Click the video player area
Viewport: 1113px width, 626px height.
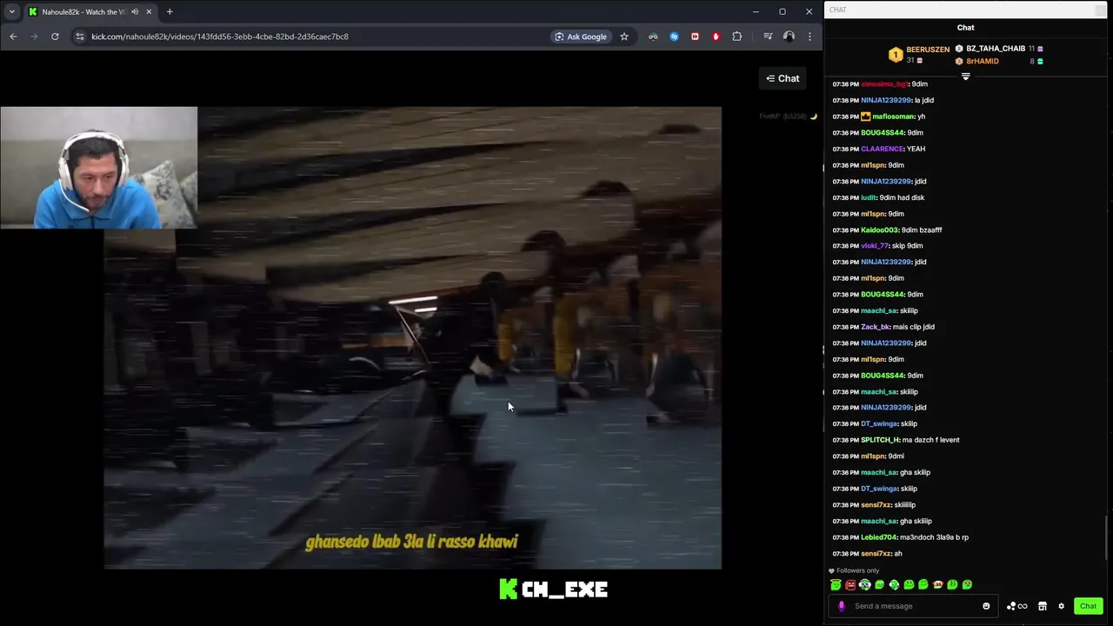(412, 337)
